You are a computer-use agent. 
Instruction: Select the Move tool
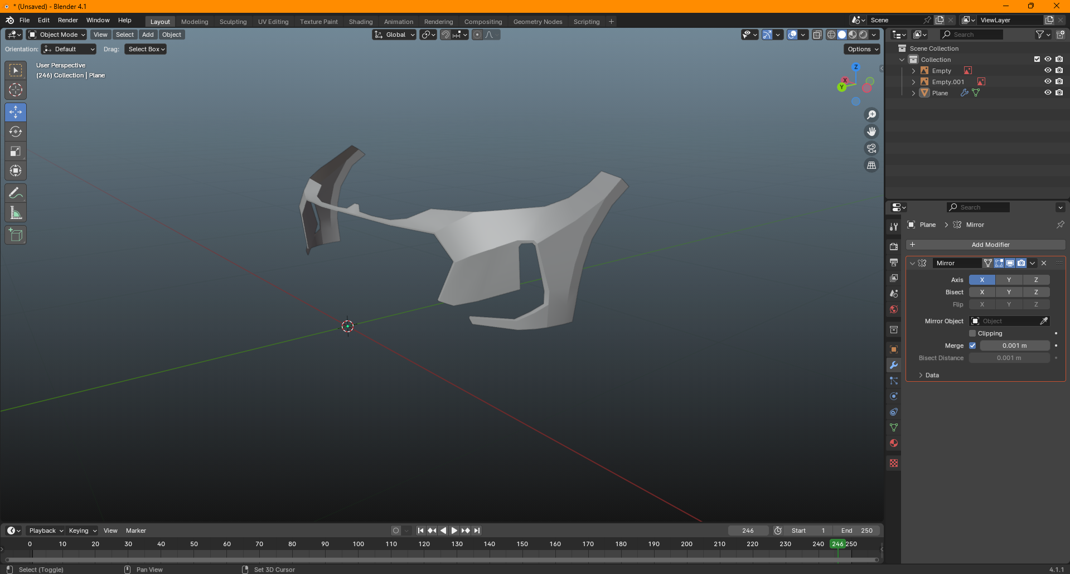(16, 112)
